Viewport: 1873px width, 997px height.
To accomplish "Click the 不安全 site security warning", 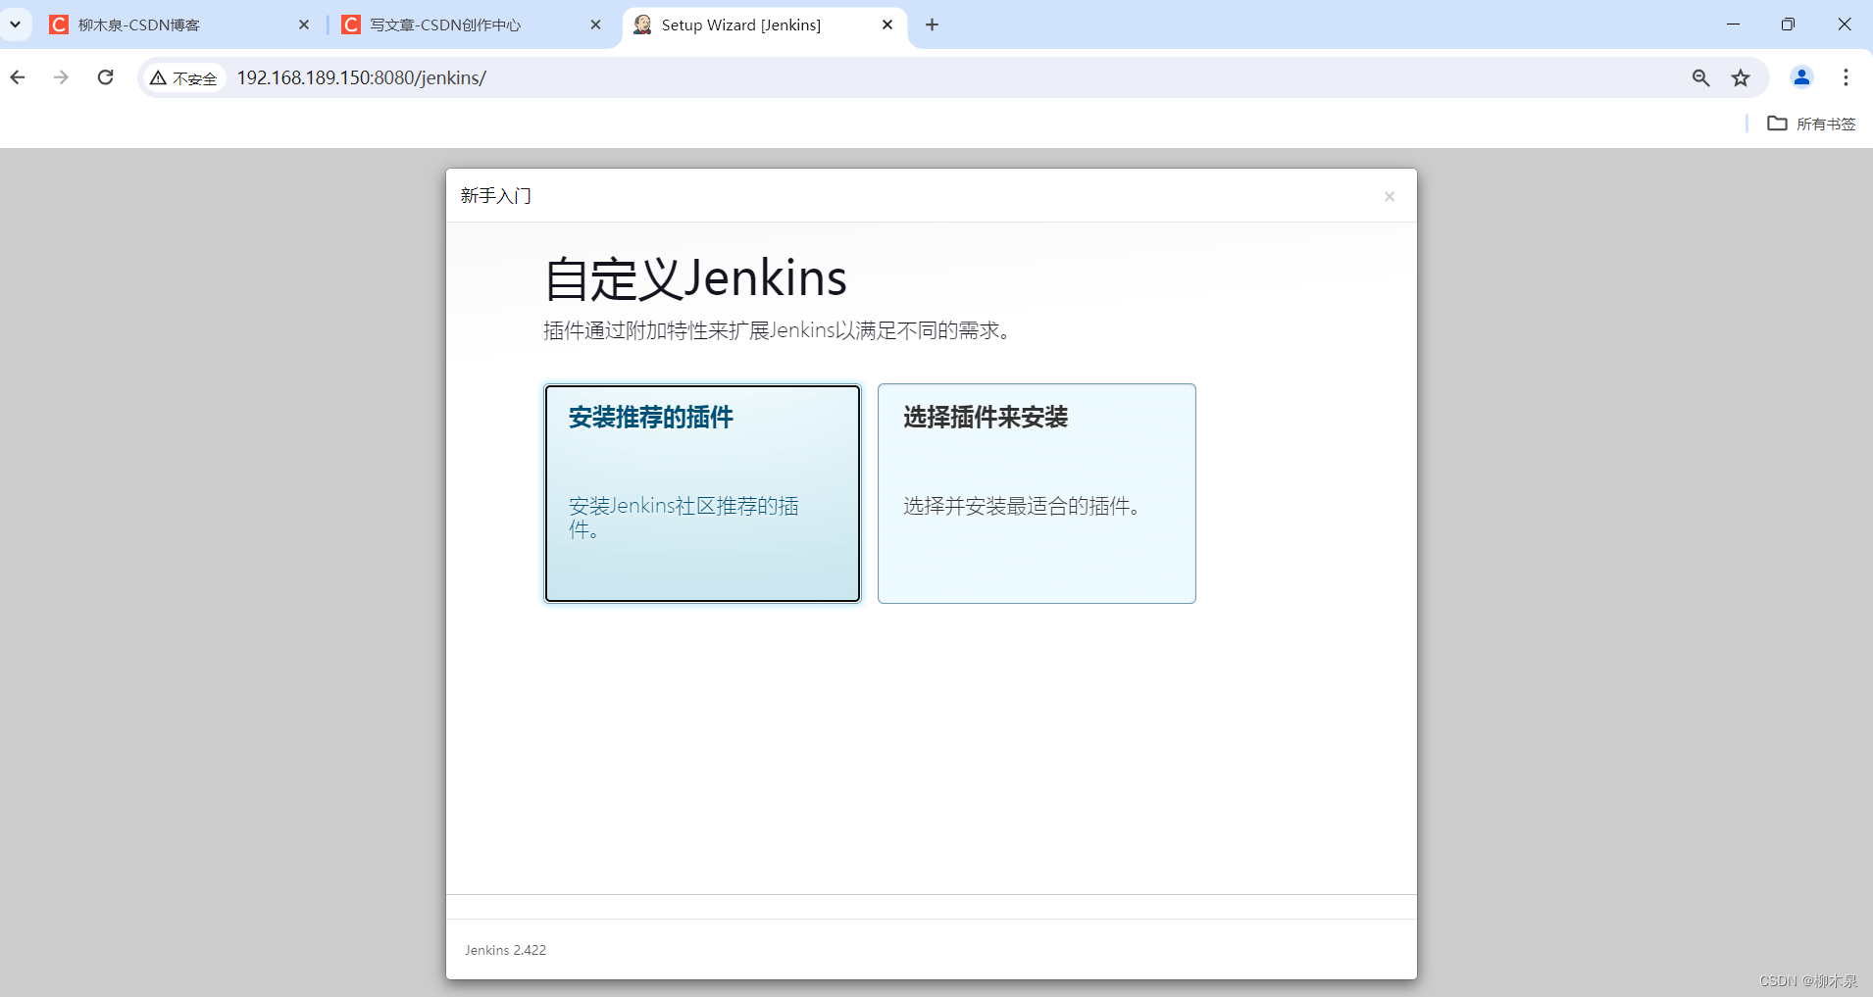I will click(184, 78).
